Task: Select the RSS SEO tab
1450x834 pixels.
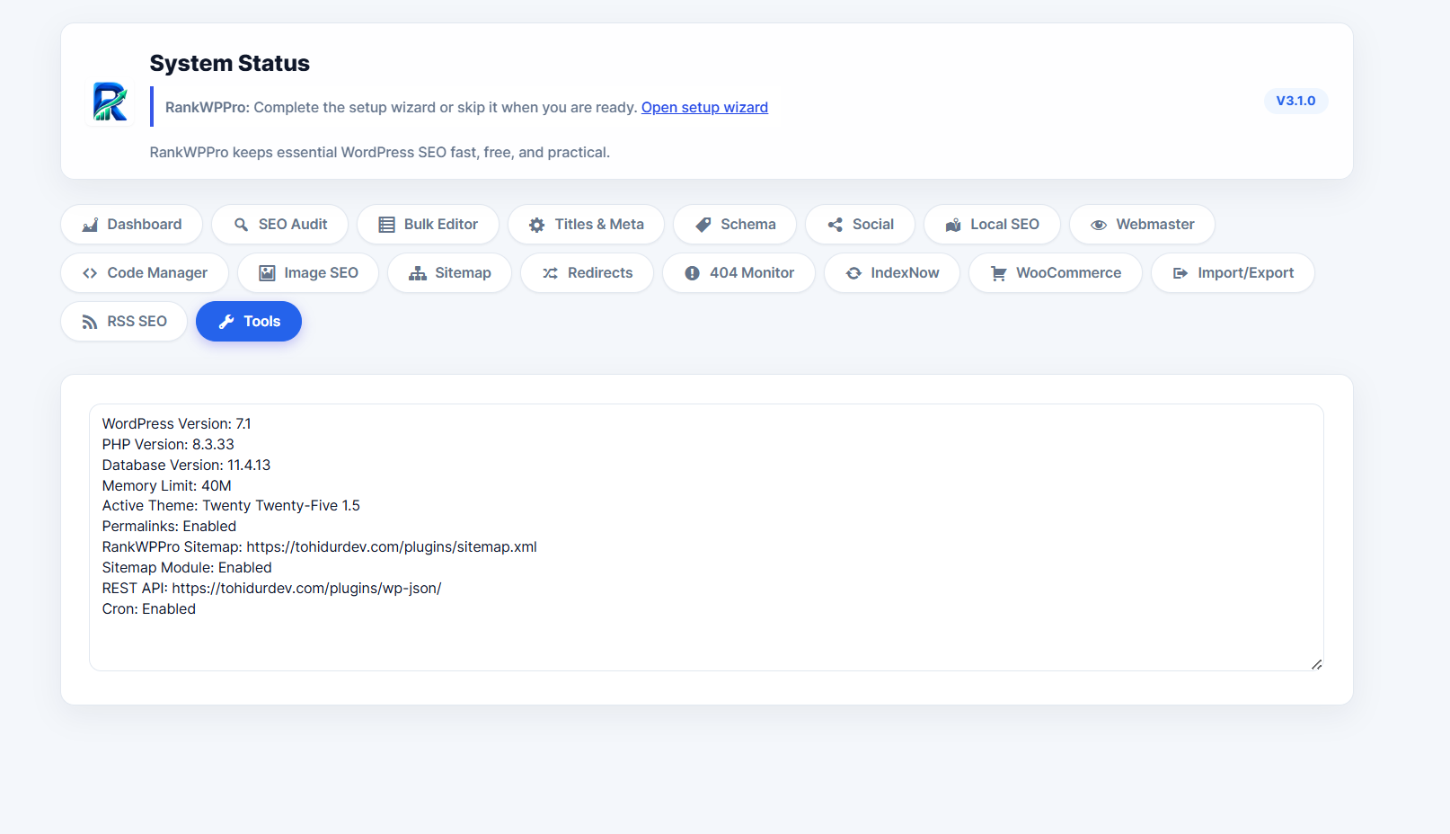Action: coord(124,322)
